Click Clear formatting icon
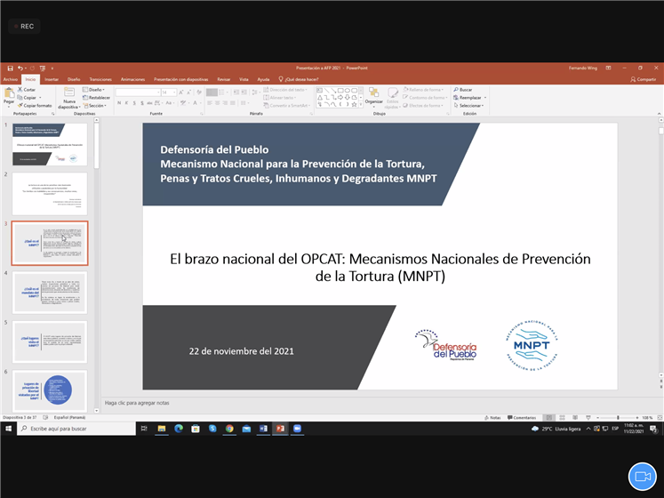This screenshot has height=498, width=664. click(198, 92)
